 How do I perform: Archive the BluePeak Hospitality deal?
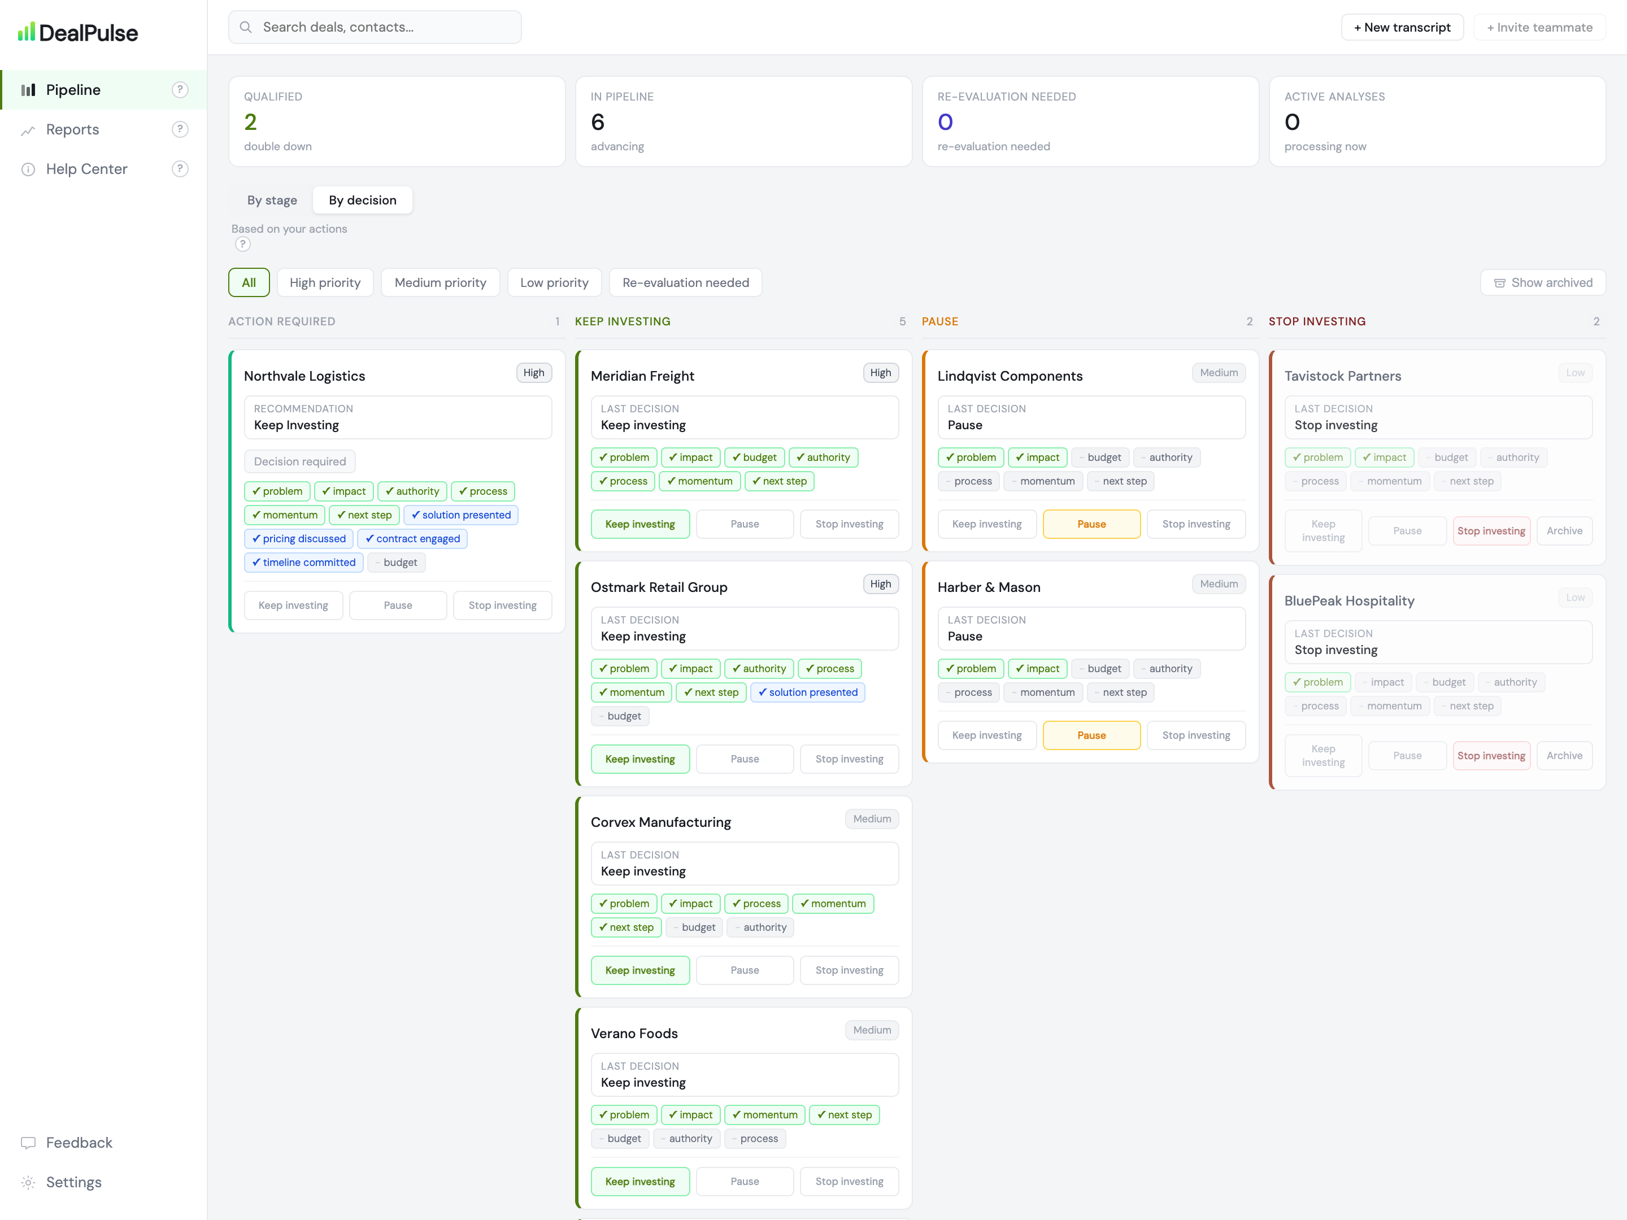tap(1564, 755)
